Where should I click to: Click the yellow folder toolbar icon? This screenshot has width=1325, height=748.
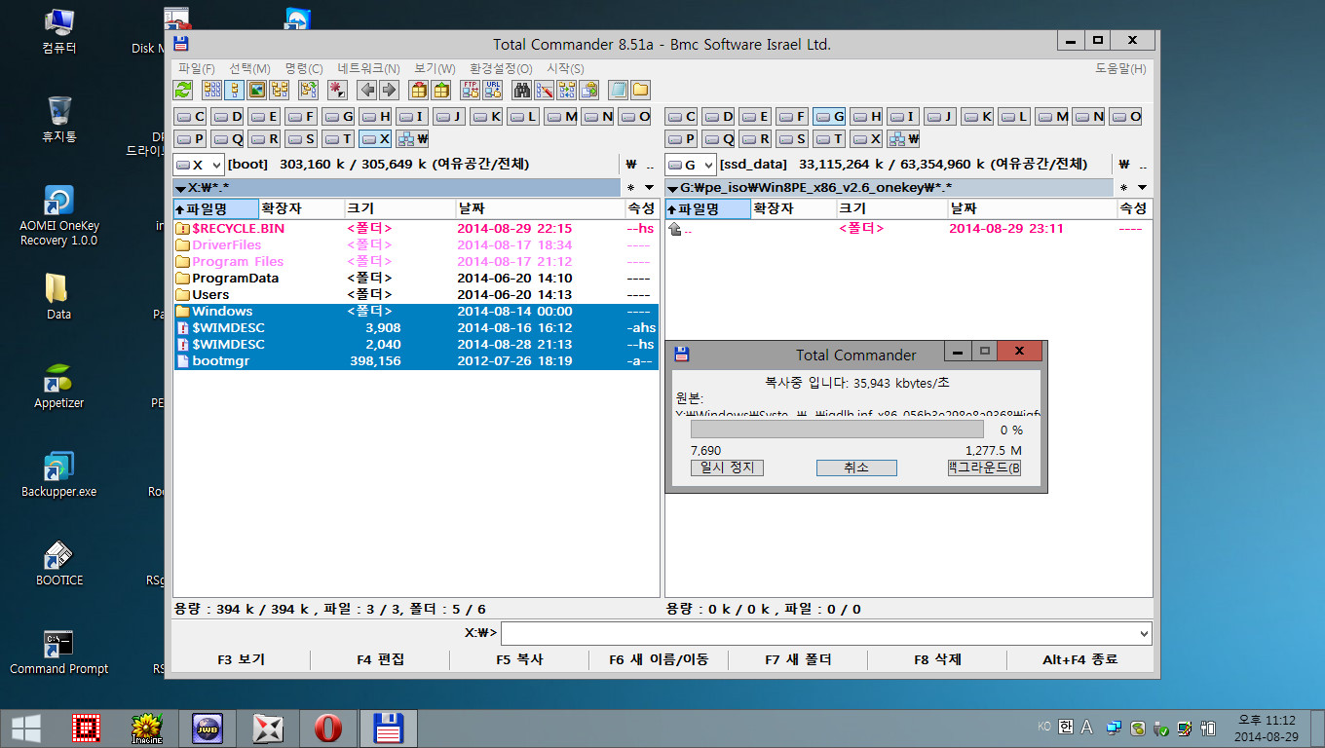pos(640,91)
